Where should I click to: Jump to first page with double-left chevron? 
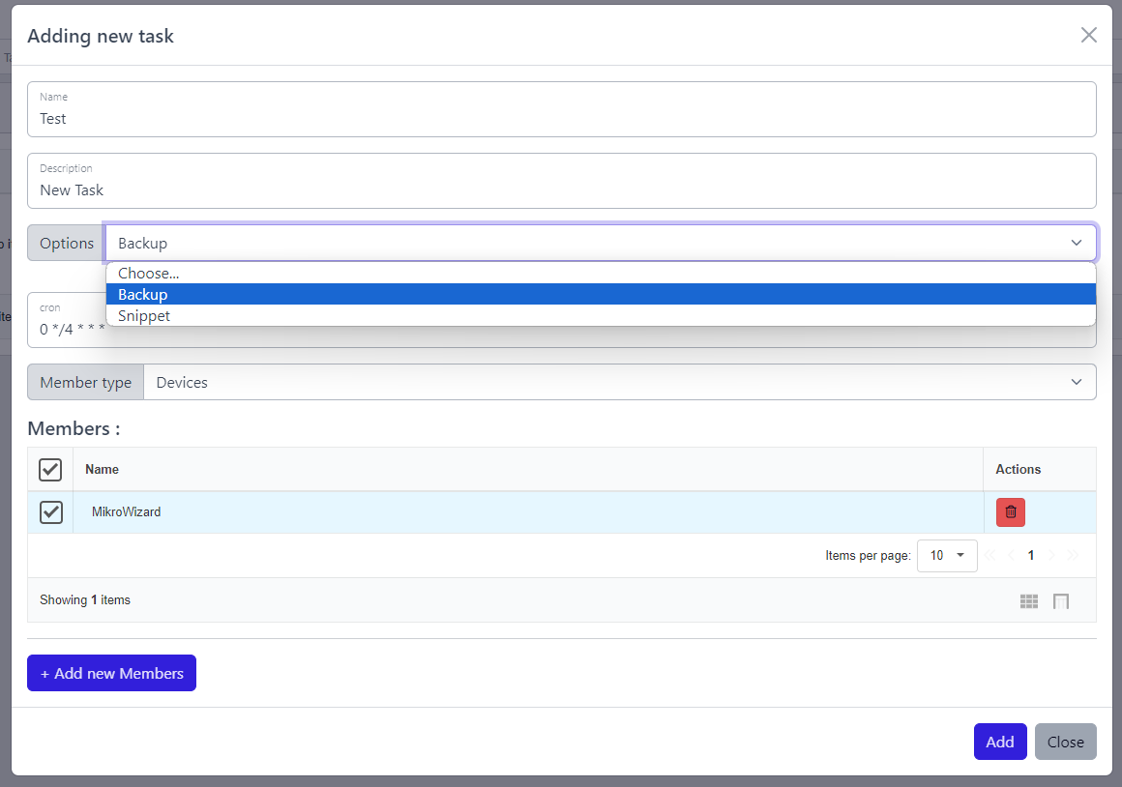[x=989, y=555]
